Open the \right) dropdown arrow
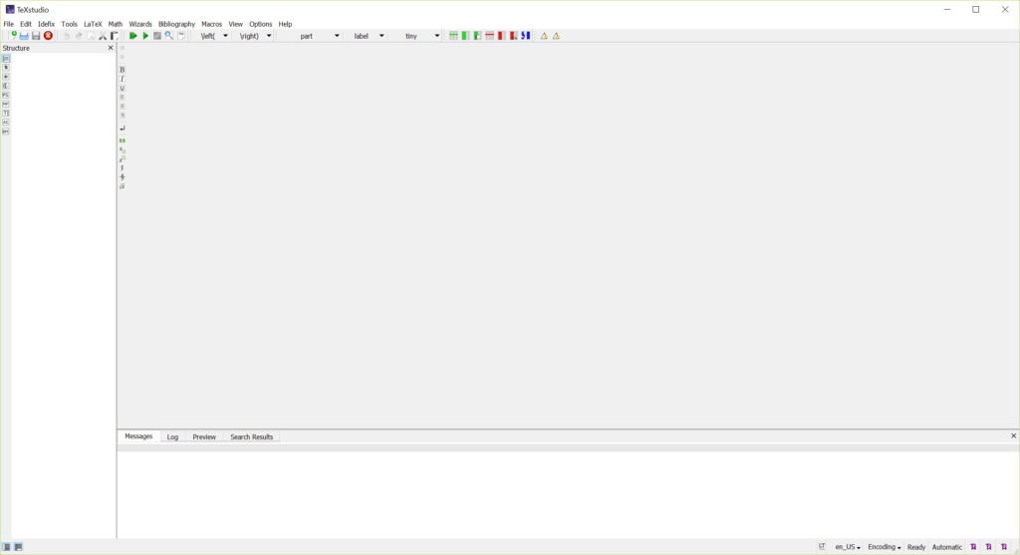The width and height of the screenshot is (1020, 555). [269, 36]
